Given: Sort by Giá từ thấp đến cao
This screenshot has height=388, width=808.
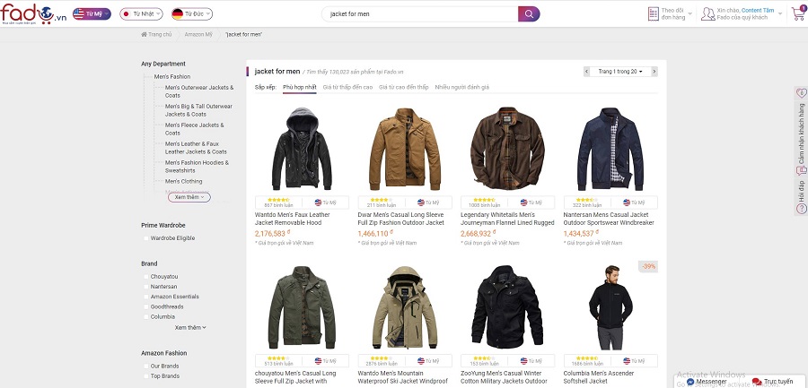Looking at the screenshot, I should (x=347, y=87).
